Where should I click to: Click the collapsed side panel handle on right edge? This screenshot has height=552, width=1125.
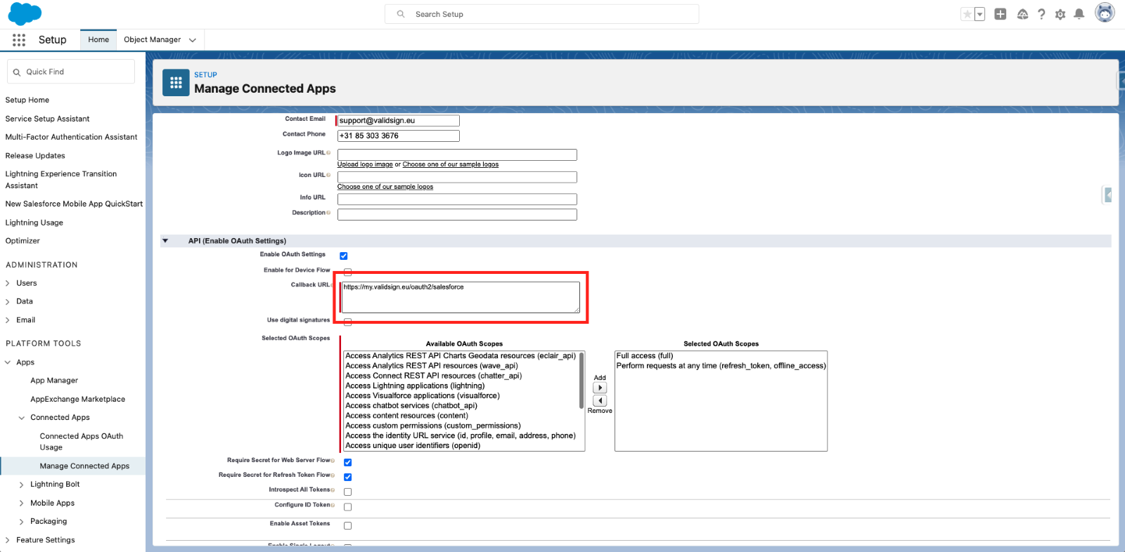(x=1107, y=195)
